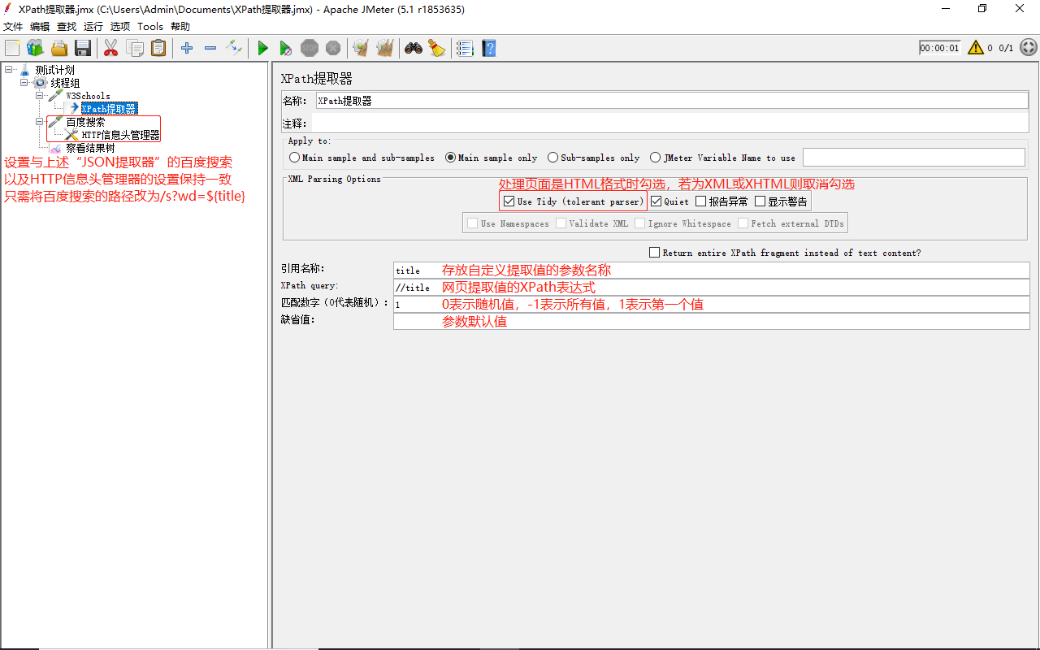Collapse the 百度搜索 tree node
Viewport: 1040px width, 650px height.
[40, 122]
